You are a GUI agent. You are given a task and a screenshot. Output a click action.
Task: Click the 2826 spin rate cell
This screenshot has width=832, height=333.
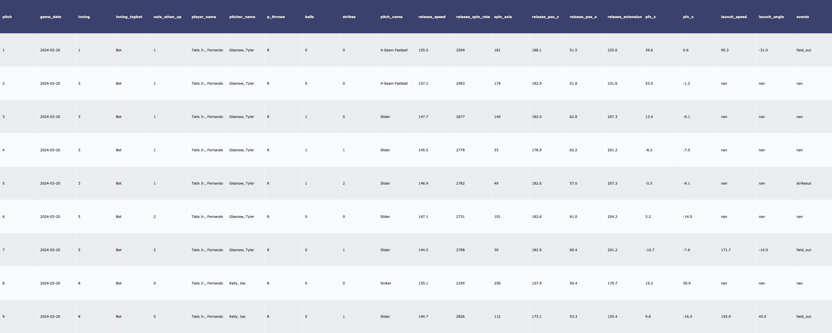pyautogui.click(x=460, y=317)
